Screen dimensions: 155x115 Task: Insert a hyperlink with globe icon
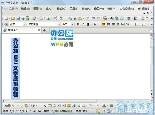[117, 18]
